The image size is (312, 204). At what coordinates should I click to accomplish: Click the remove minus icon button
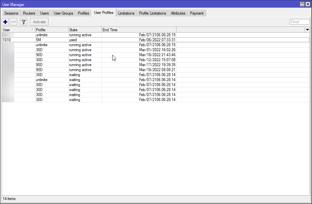pos(14,22)
